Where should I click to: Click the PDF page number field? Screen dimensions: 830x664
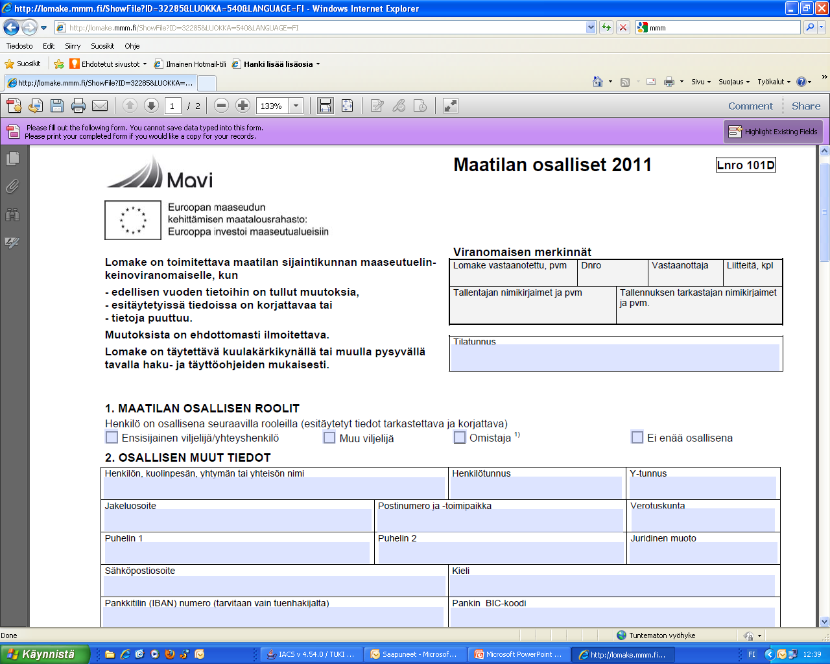tap(172, 106)
